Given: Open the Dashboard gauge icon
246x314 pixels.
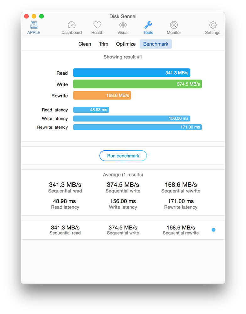Looking at the screenshot, I should tap(72, 25).
